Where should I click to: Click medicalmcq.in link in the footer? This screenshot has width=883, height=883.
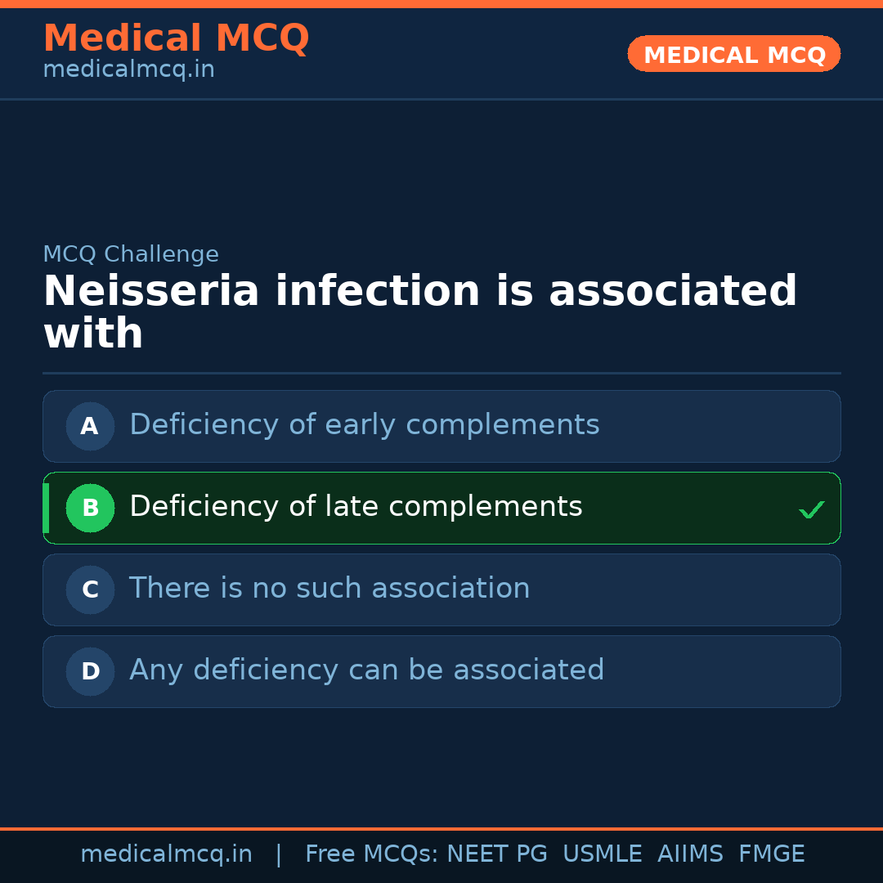[x=166, y=854]
